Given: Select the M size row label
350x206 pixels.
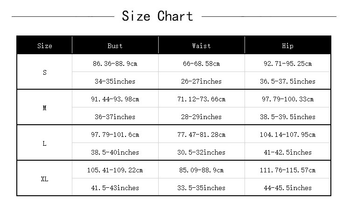Looking at the screenshot, I should click(44, 108).
